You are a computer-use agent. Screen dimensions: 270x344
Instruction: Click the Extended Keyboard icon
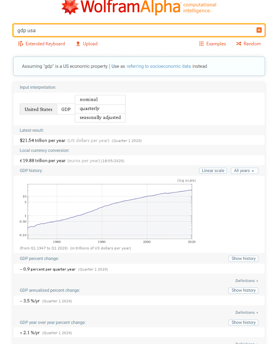[x=21, y=44]
